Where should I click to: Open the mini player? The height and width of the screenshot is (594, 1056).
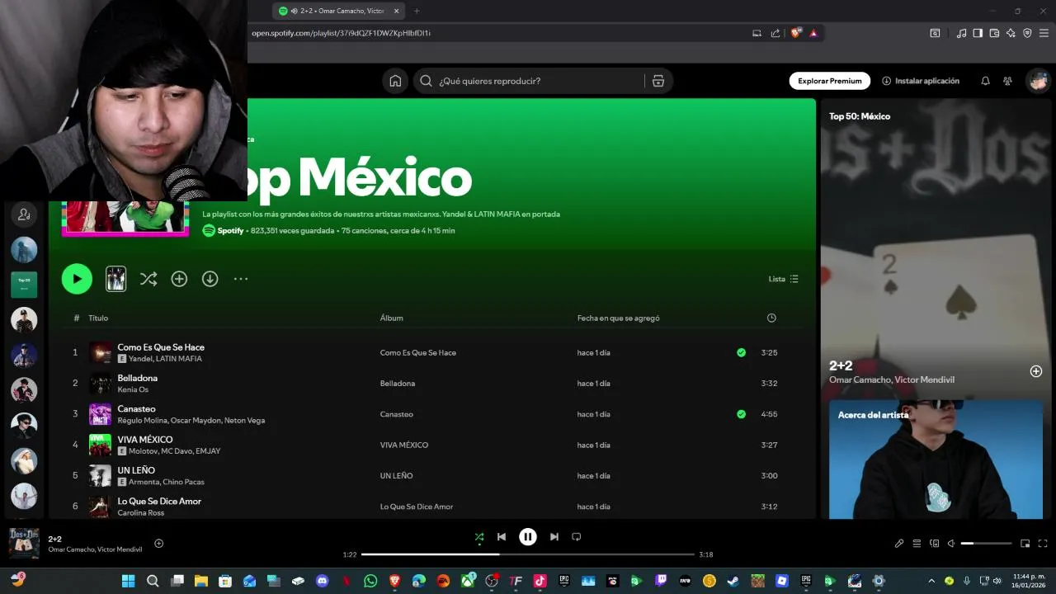[x=1025, y=544]
